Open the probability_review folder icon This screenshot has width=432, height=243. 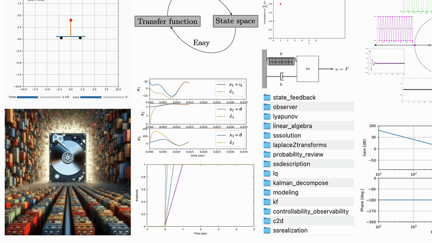(x=267, y=154)
